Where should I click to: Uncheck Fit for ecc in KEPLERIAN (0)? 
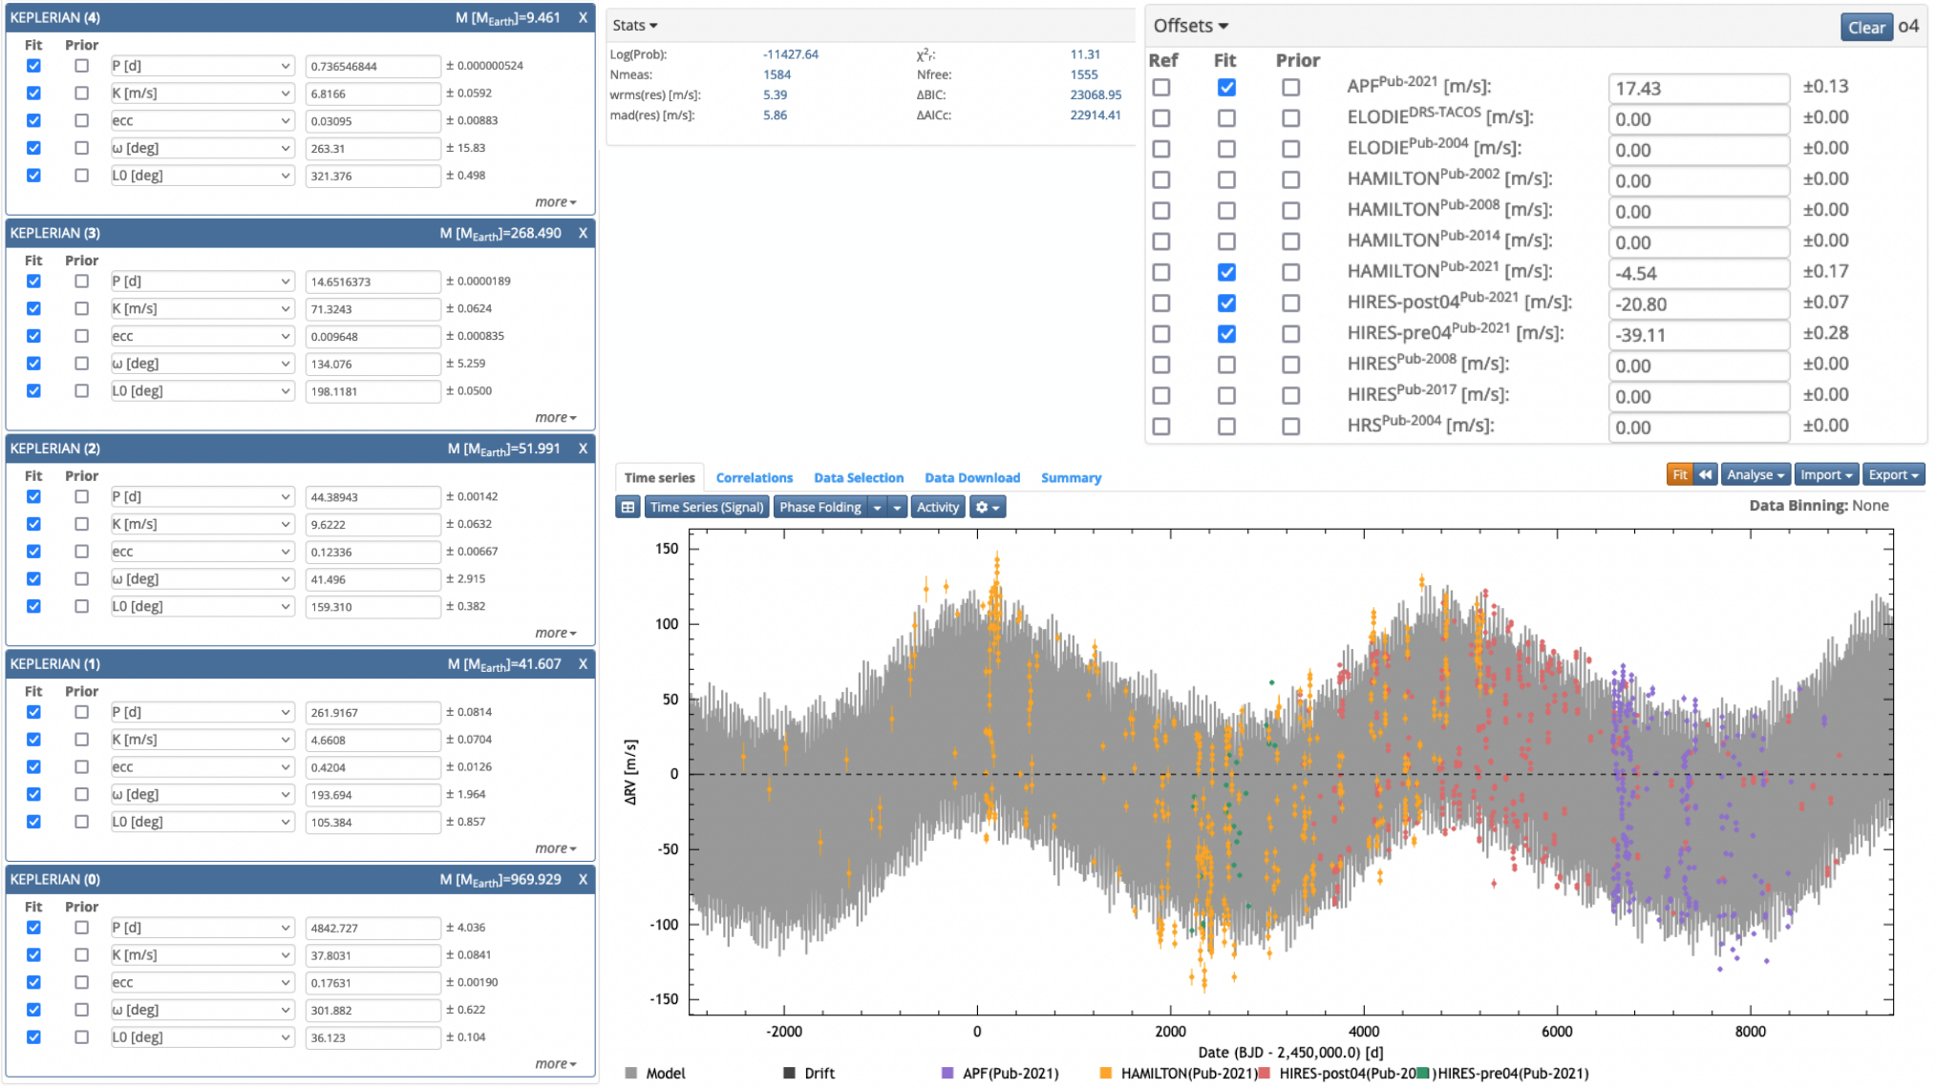click(x=33, y=983)
